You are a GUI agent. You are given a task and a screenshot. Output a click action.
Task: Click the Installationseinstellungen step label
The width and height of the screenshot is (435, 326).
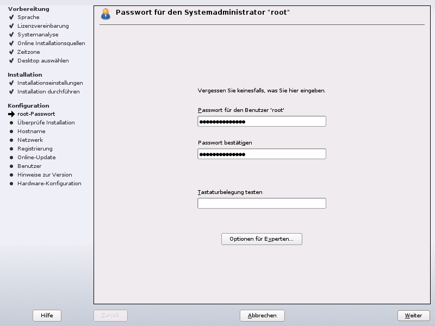pyautogui.click(x=50, y=83)
